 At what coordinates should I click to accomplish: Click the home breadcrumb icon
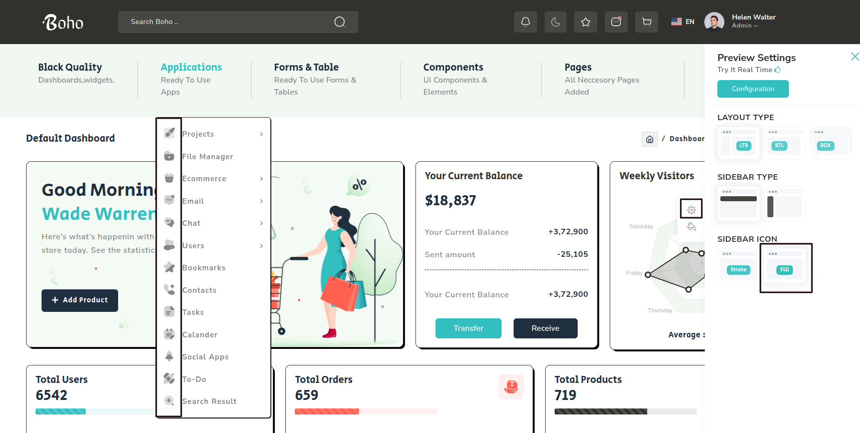click(x=649, y=139)
